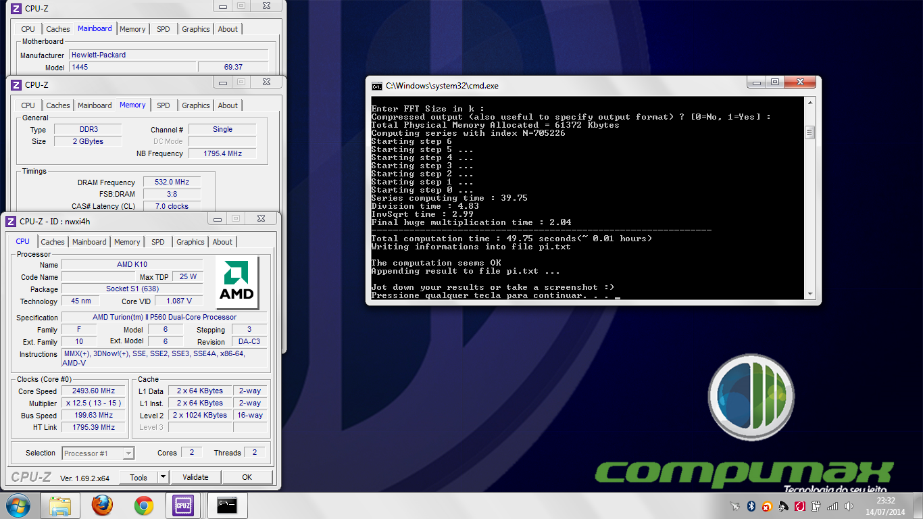Click the Show desktop strip beside the clock
The width and height of the screenshot is (923, 519).
click(918, 505)
